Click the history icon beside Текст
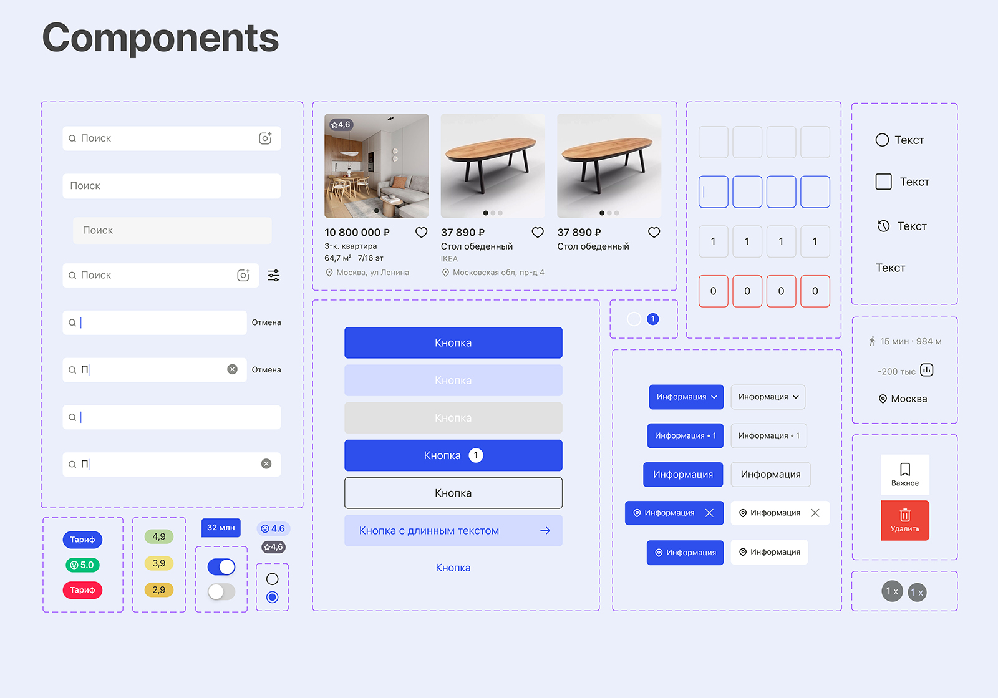The height and width of the screenshot is (698, 998). (x=883, y=226)
